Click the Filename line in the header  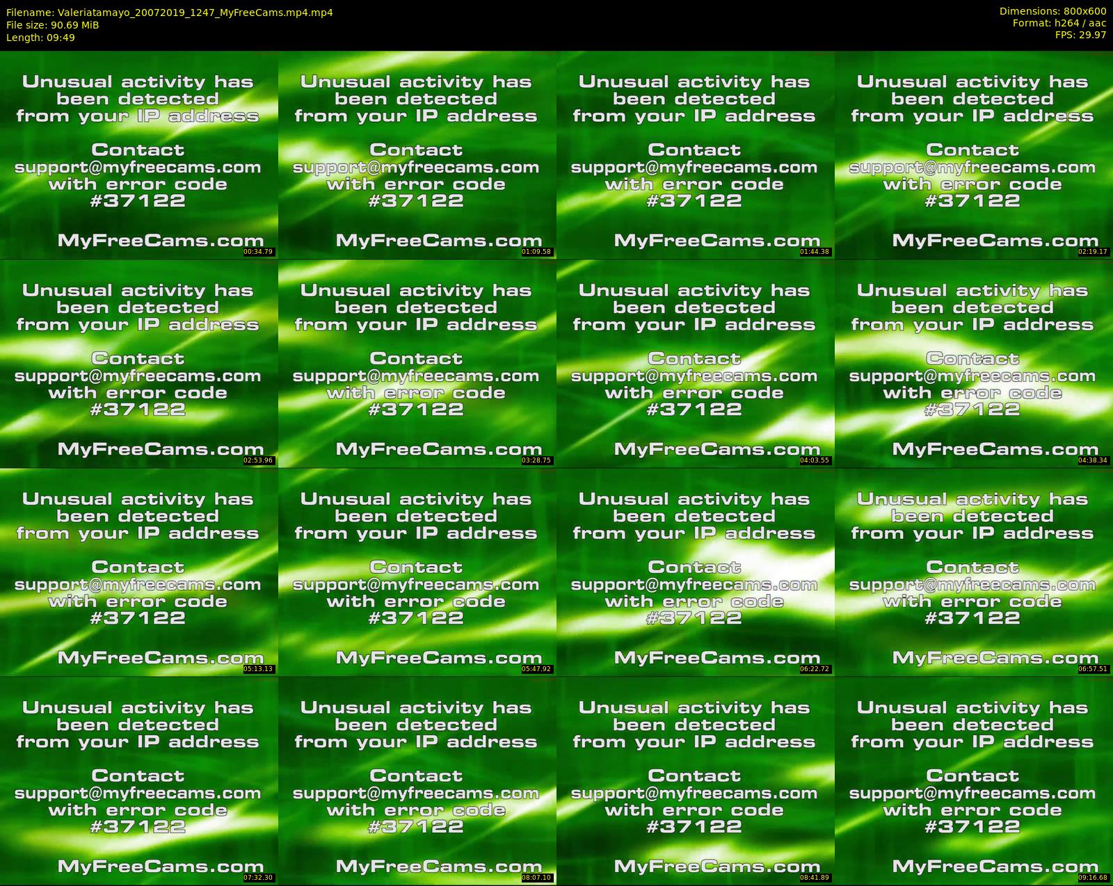coord(170,13)
